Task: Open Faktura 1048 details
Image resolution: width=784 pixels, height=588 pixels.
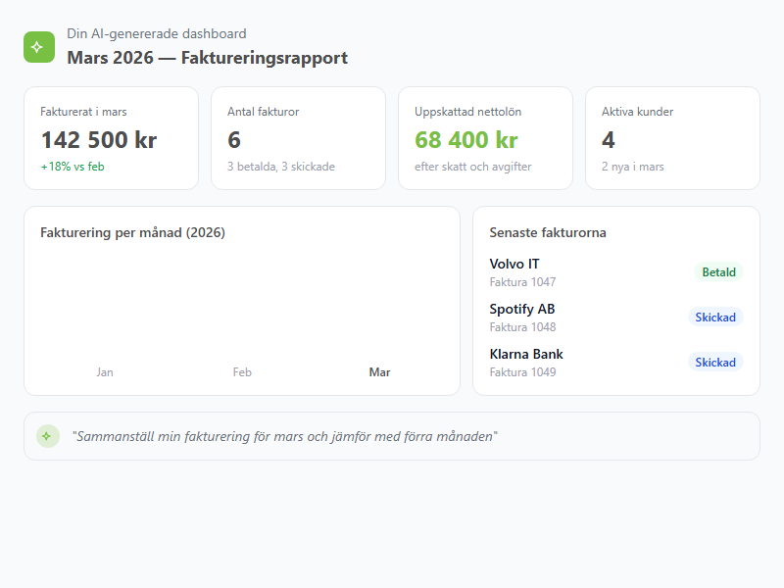Action: pos(522,326)
